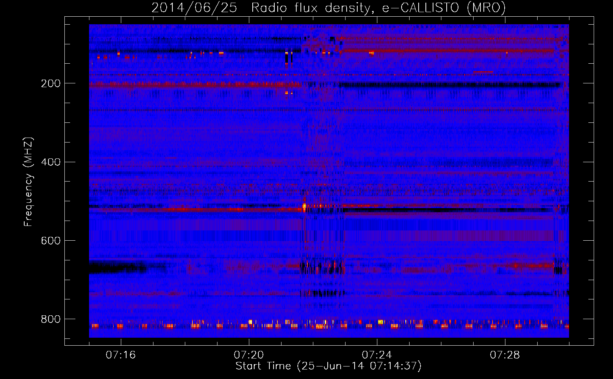This screenshot has height=379, width=613.
Task: Click the 07:20 time tick label
Action: coord(249,355)
